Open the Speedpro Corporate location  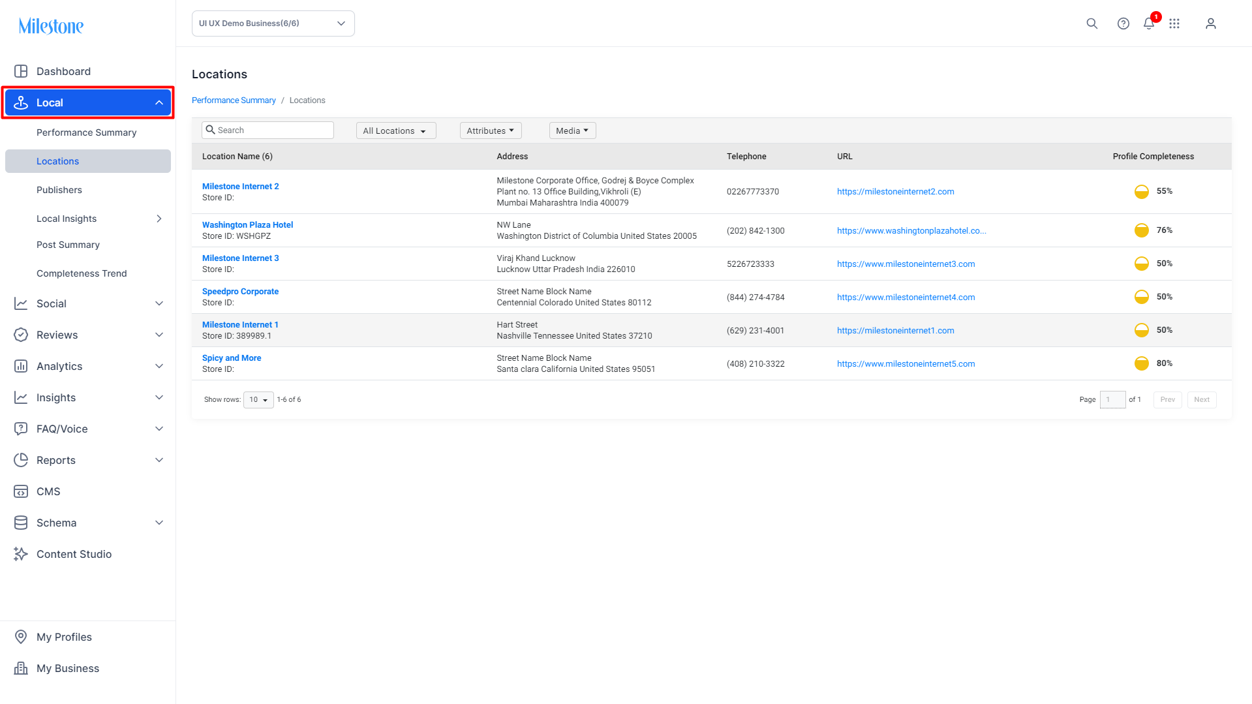pyautogui.click(x=240, y=292)
